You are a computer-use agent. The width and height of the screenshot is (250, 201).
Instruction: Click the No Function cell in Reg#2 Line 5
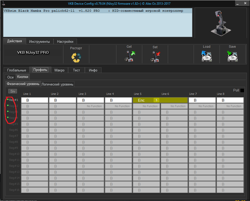click(146, 106)
